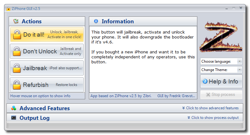Click the flaming Z logo

221,37
